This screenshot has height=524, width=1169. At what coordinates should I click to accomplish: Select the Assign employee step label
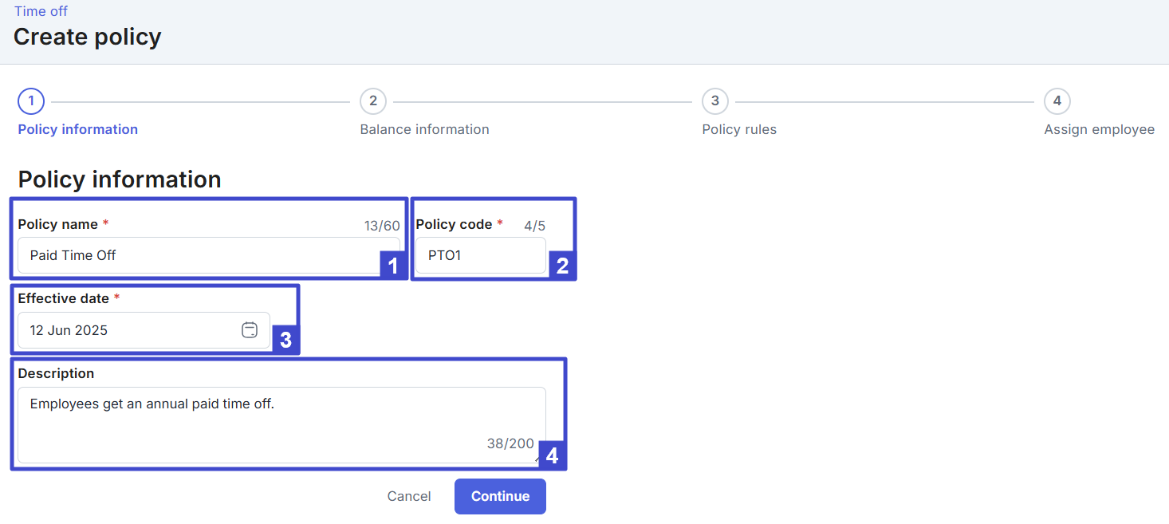(x=1099, y=129)
